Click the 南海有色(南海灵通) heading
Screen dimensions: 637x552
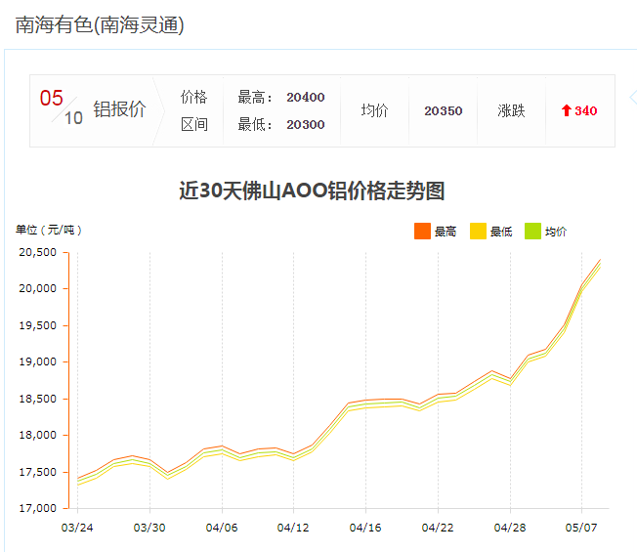pos(100,24)
